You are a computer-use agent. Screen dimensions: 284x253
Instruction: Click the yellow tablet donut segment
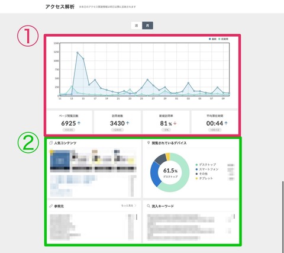click(168, 156)
